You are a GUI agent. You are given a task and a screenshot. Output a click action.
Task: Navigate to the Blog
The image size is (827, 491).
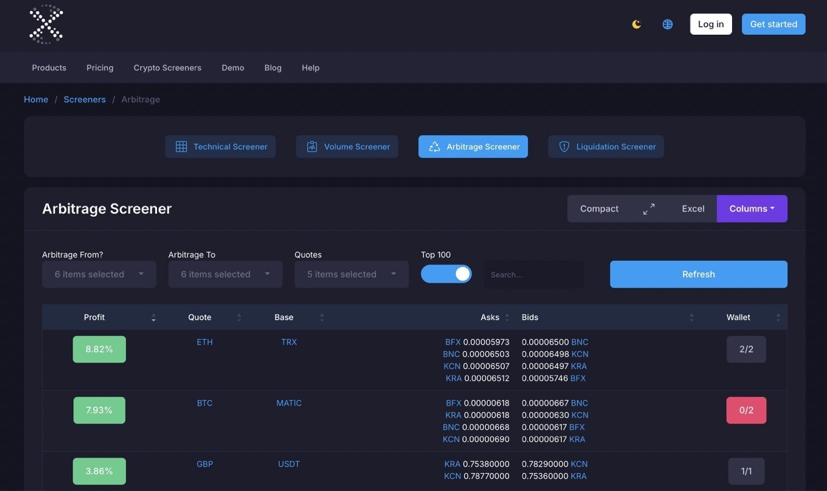tap(273, 68)
